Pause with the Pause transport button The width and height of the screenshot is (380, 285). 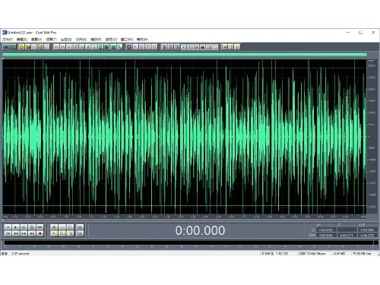tap(24, 227)
